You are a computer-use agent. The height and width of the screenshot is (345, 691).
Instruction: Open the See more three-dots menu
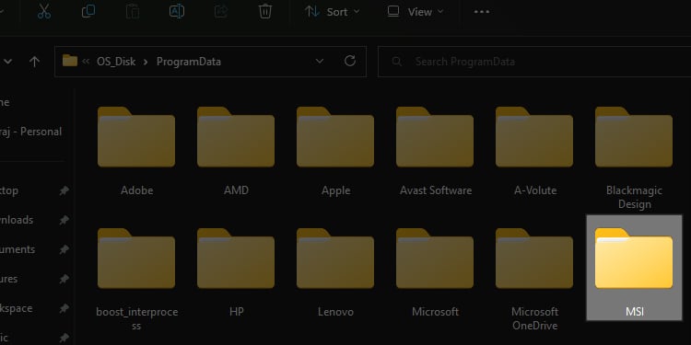pos(482,12)
